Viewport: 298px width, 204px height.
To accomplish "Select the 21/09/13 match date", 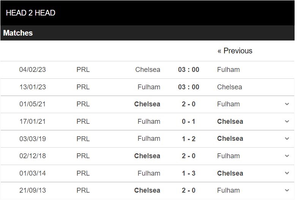I will 33,190.
